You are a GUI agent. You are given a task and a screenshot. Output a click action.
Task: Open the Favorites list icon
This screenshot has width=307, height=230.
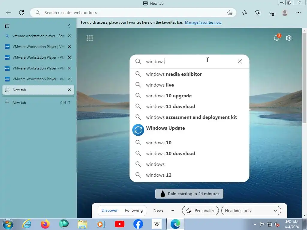pos(245,13)
